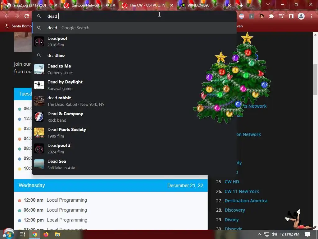The width and height of the screenshot is (318, 239).
Task: Close The CW - USTVGO.TV tab
Action: pos(172,5)
